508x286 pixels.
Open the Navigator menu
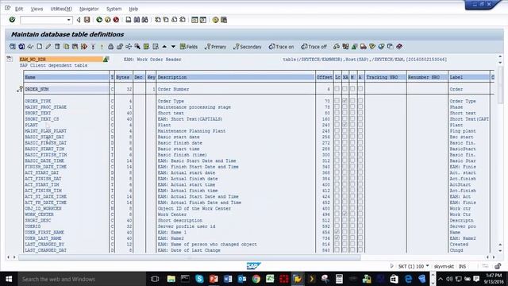tap(89, 9)
